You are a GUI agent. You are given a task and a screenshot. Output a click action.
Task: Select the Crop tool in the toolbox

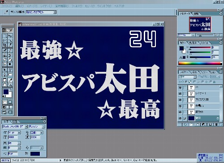[4, 45]
